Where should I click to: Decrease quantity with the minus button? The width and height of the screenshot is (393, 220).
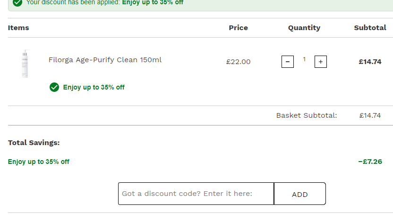[x=288, y=62]
